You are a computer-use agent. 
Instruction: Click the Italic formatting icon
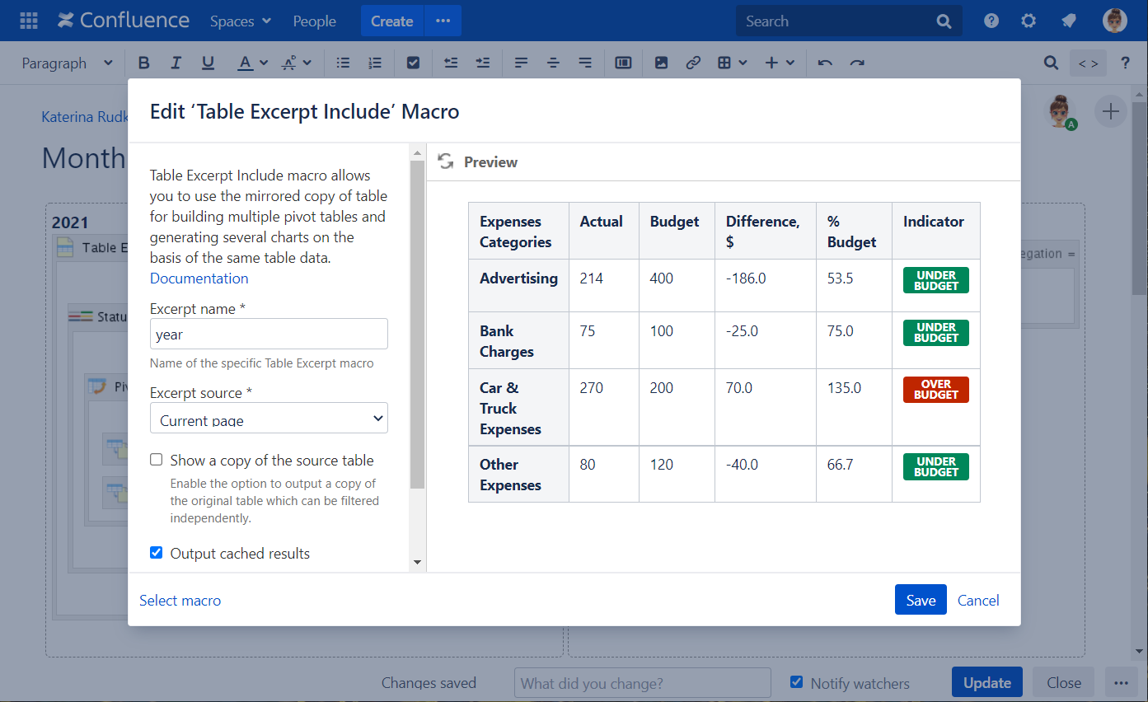pyautogui.click(x=176, y=63)
